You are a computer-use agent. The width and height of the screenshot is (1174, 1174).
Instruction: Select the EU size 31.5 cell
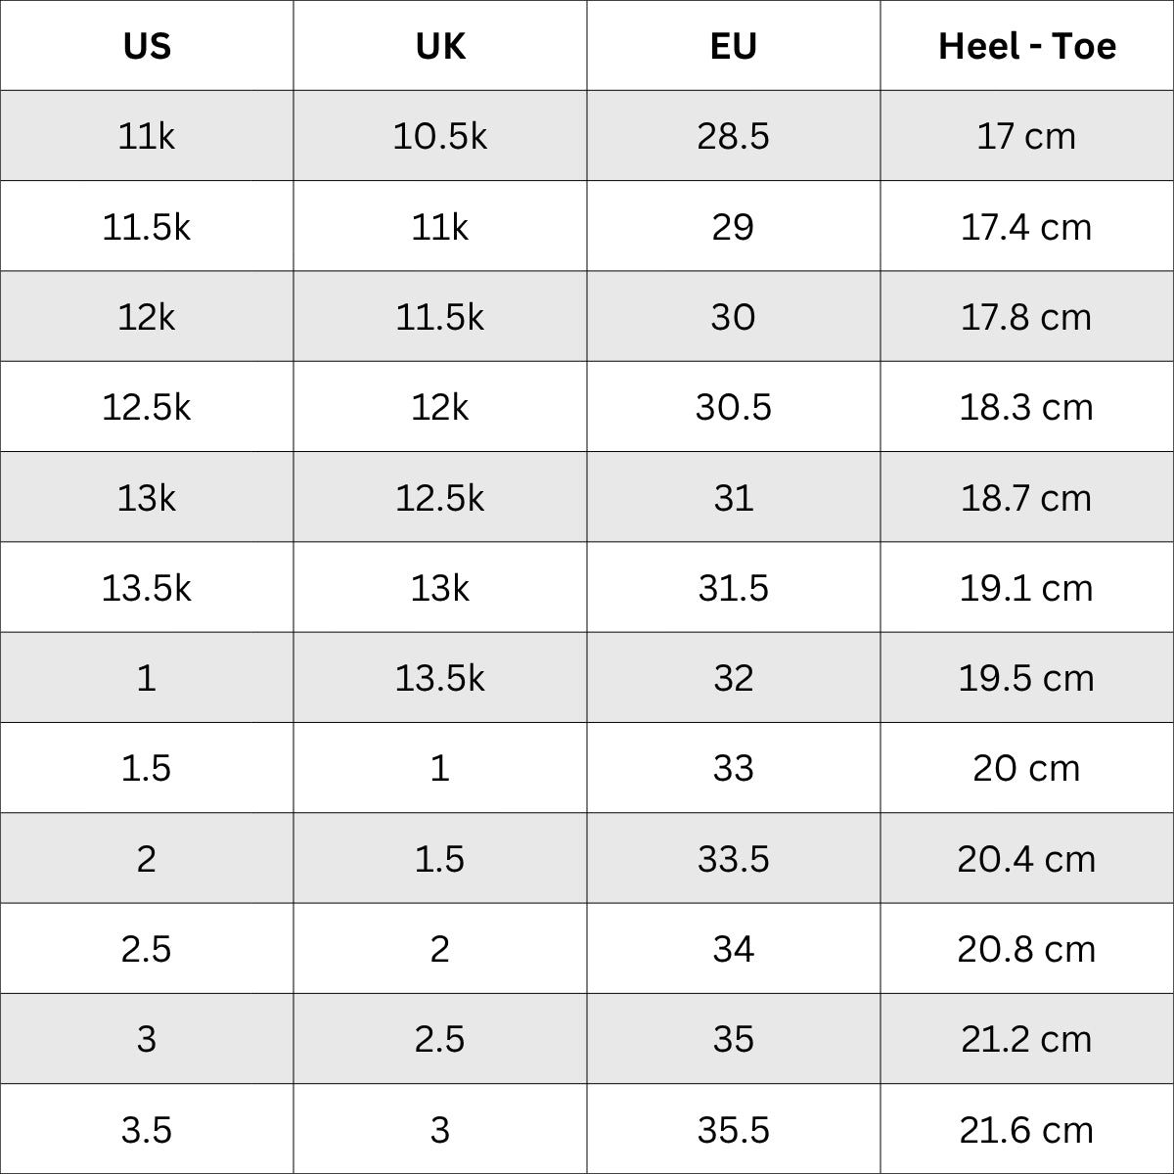734,587
